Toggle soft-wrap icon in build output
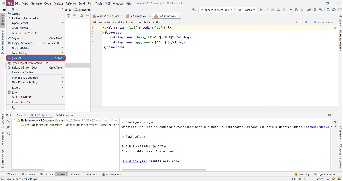The height and width of the screenshot is (181, 343). tap(335, 122)
